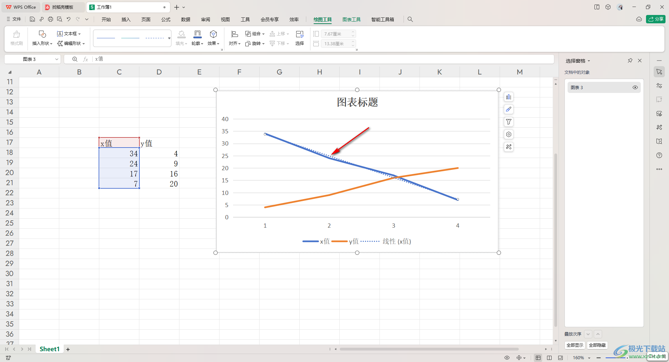Click the shape width input field
The image size is (669, 362).
338,44
